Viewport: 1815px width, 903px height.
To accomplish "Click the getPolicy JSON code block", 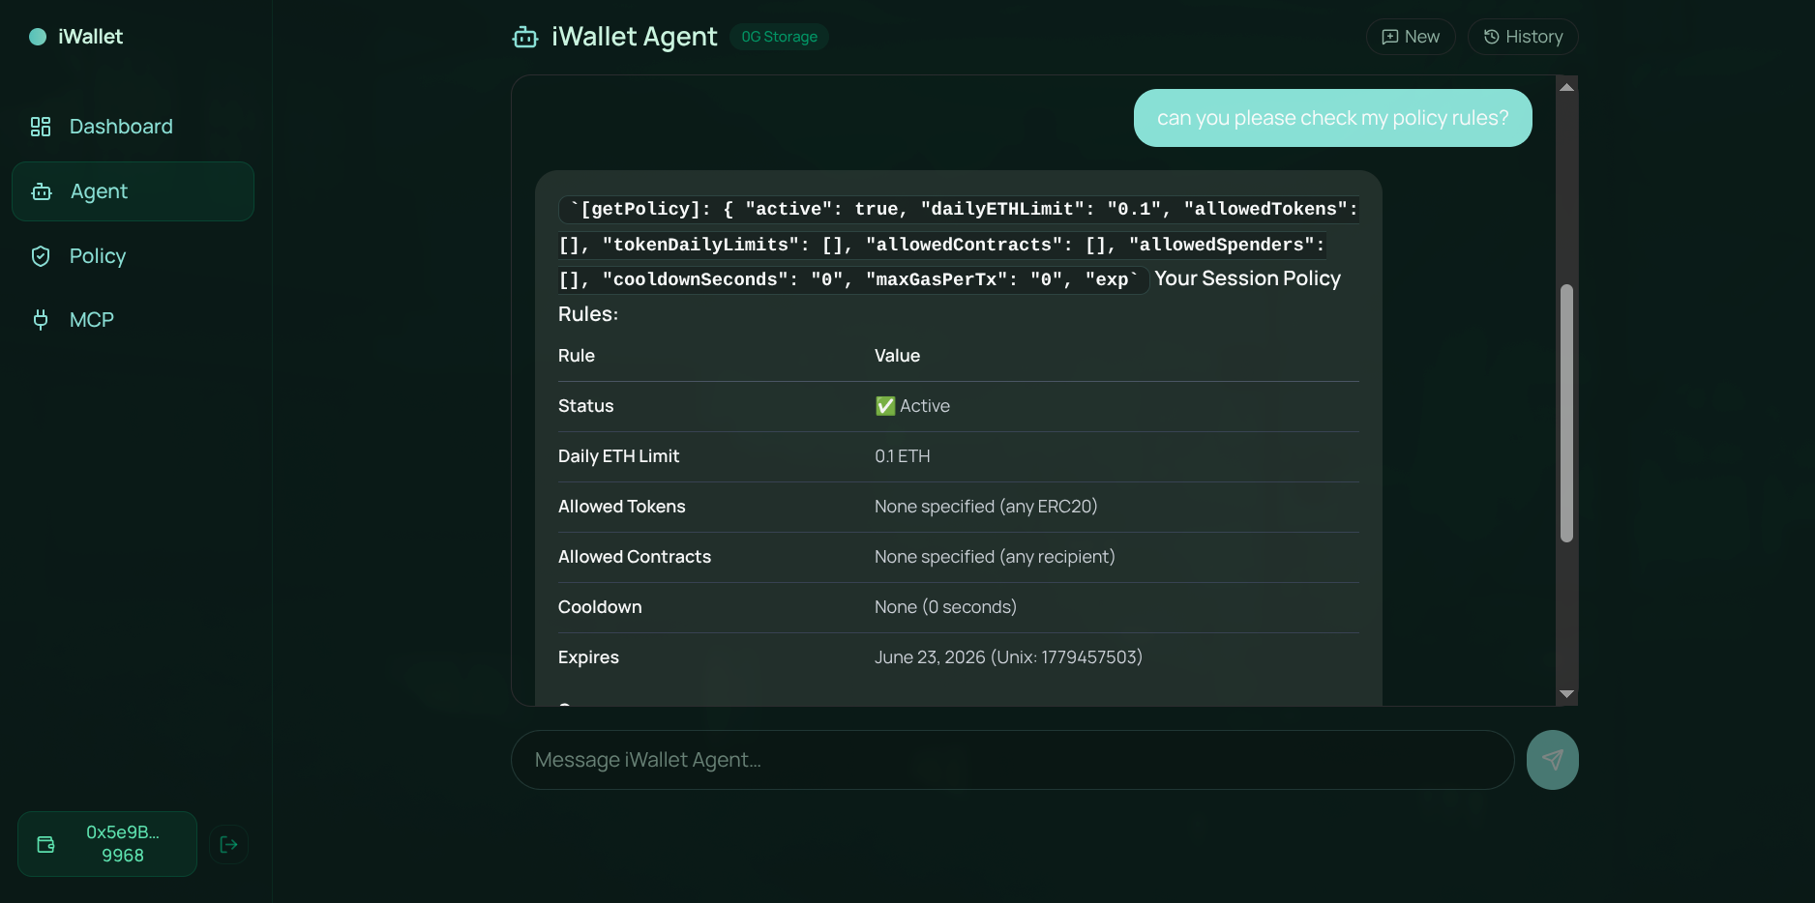I will [x=959, y=245].
